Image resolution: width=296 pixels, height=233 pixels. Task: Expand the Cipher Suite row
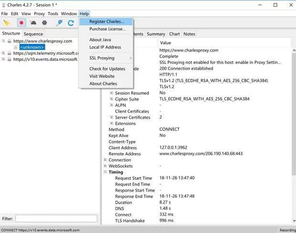111,99
